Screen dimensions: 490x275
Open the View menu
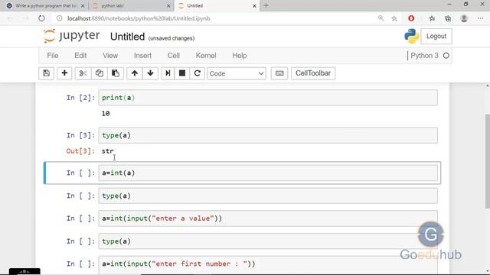pos(110,56)
